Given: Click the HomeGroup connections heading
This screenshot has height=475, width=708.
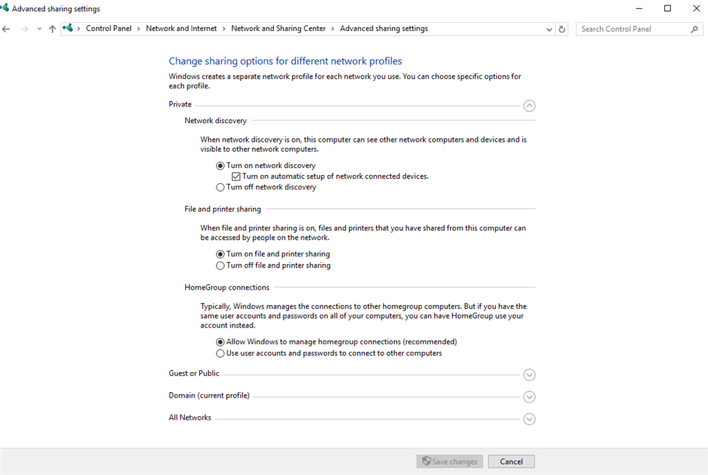Looking at the screenshot, I should [227, 287].
